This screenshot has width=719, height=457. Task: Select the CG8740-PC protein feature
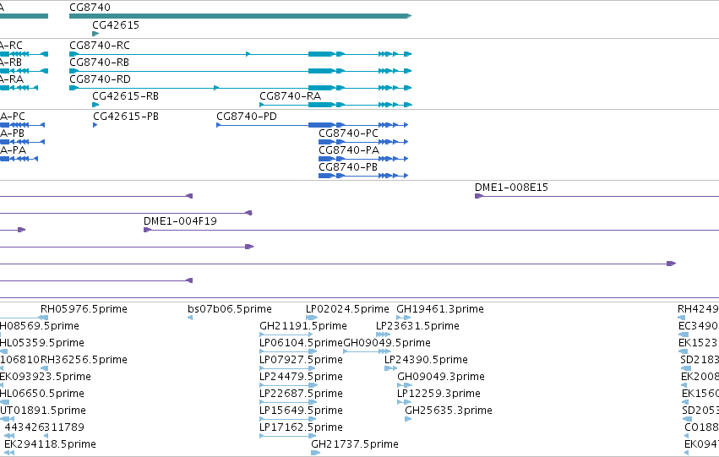coord(363,142)
